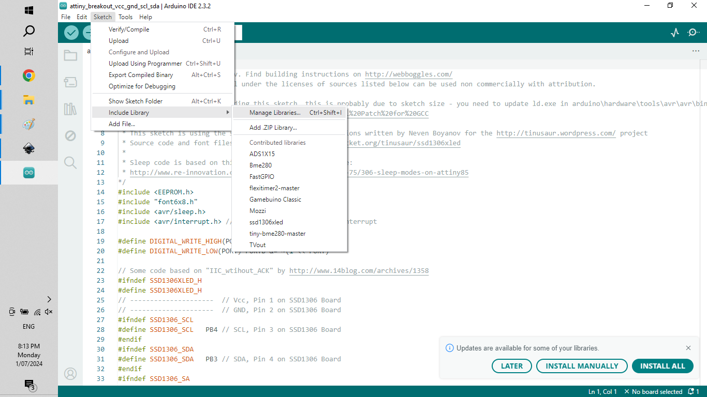Open the Help menu

coord(145,17)
